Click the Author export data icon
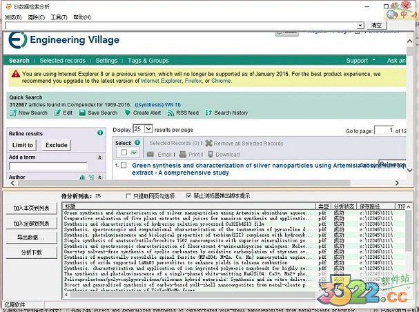This screenshot has width=419, height=312. [91, 177]
